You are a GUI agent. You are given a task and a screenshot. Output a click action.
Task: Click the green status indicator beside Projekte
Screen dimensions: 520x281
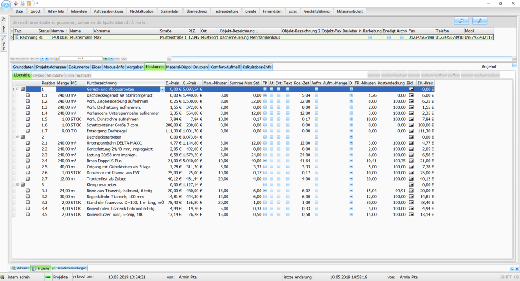(x=48, y=277)
